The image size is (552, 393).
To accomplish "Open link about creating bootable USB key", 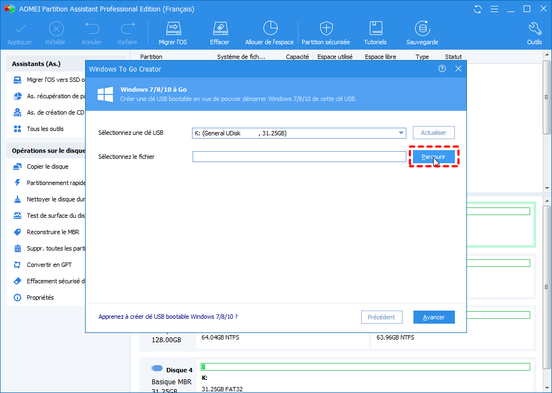I will [168, 317].
